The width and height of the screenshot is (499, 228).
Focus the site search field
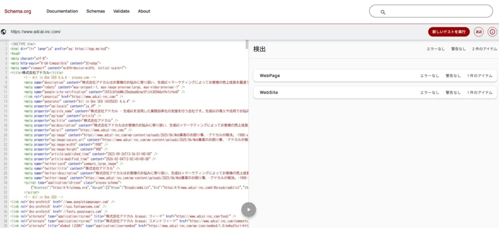tap(431, 11)
